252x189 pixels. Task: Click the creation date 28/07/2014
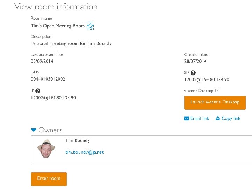195,62
